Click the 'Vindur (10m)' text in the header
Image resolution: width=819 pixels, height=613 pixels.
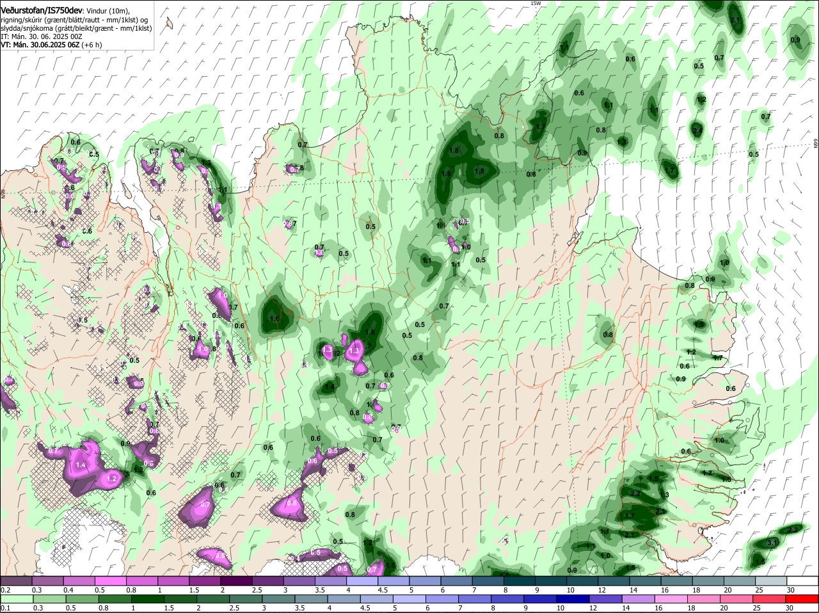tap(107, 12)
